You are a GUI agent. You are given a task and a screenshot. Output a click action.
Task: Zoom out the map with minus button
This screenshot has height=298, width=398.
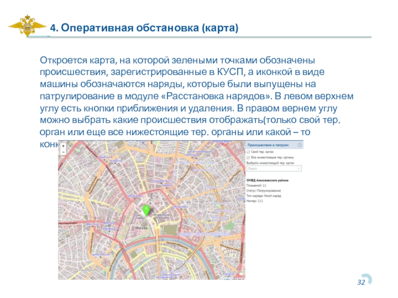pos(63,152)
